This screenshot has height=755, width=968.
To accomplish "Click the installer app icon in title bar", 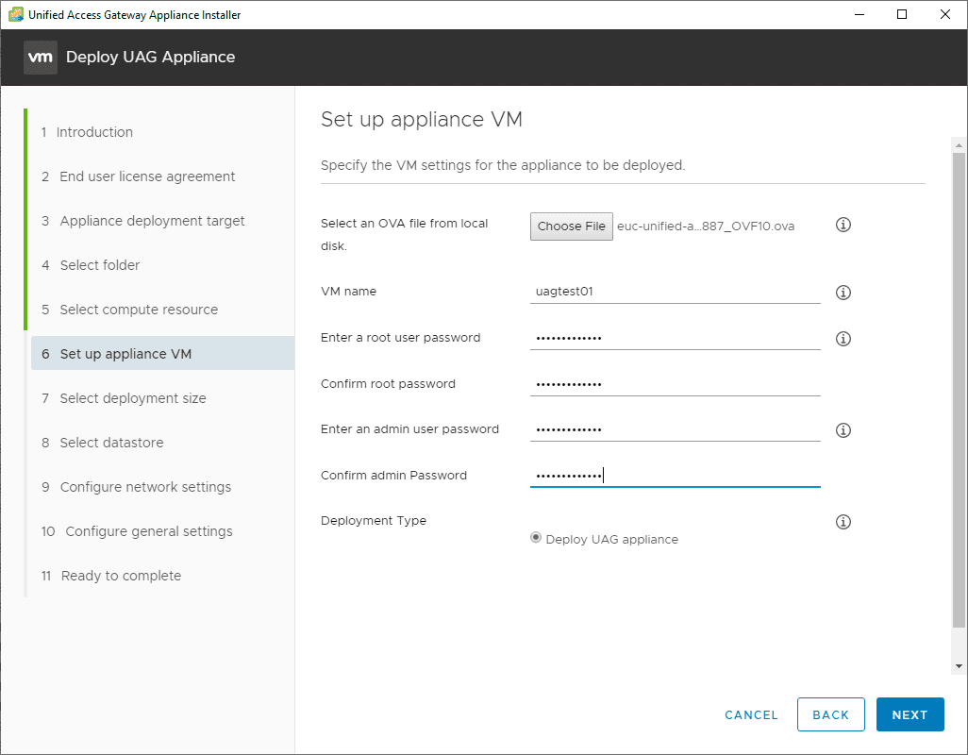I will coord(15,15).
